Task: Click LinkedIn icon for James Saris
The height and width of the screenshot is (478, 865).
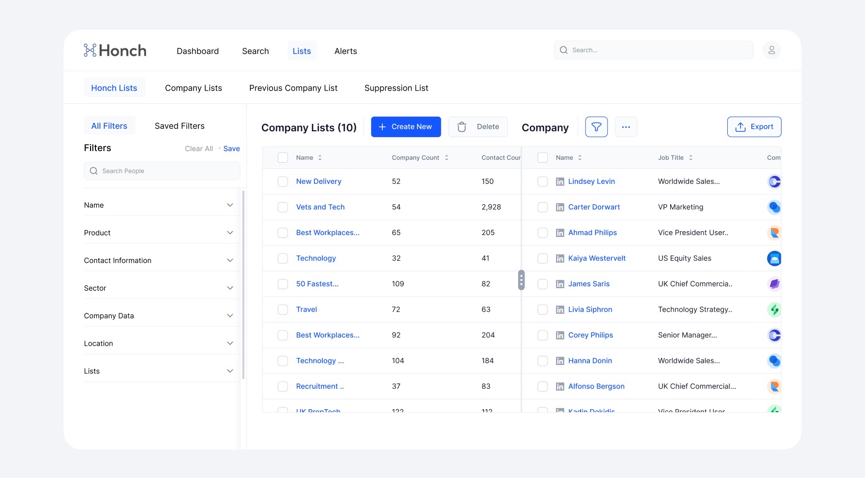Action: click(x=560, y=284)
